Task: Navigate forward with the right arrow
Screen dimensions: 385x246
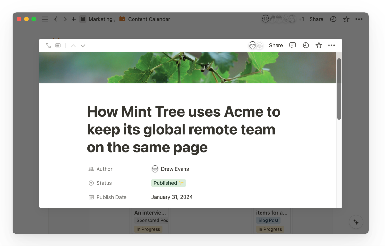Action: pyautogui.click(x=65, y=19)
